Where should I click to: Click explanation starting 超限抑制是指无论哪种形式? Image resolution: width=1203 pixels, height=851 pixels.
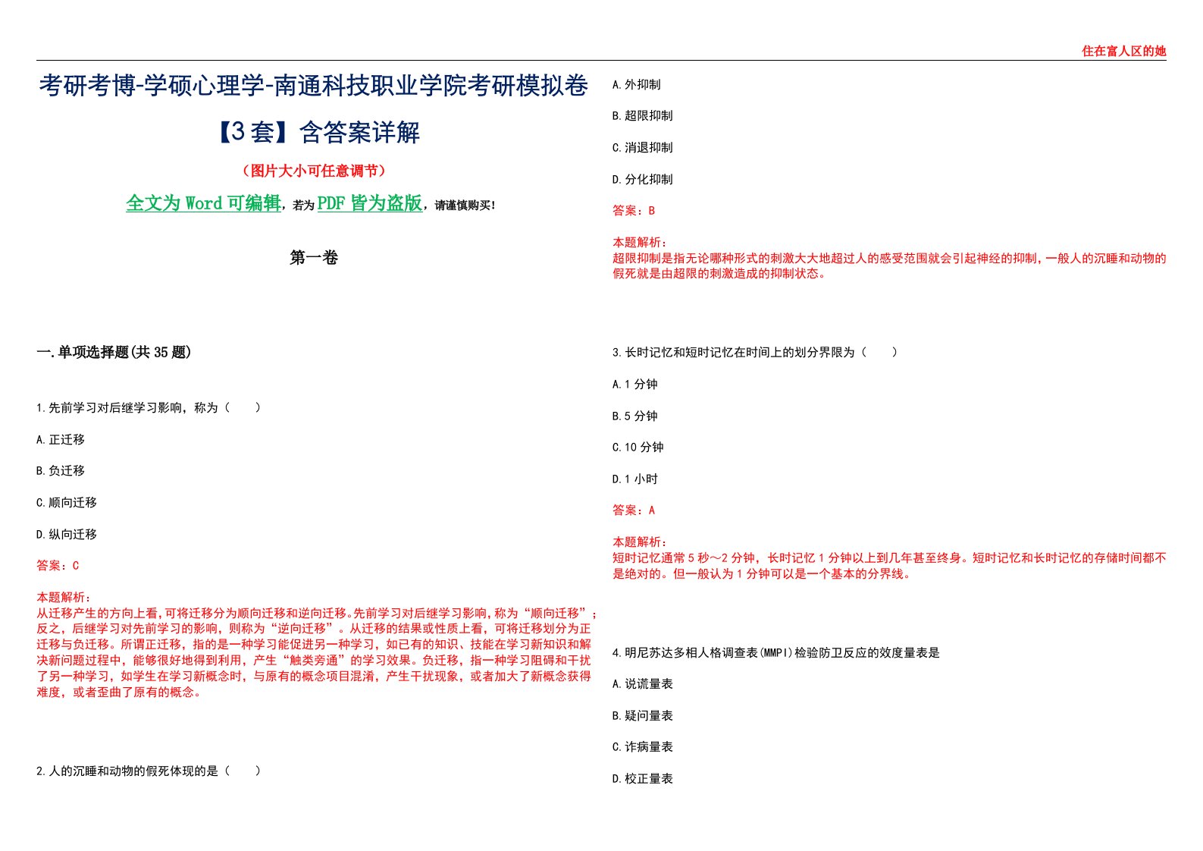coord(889,266)
